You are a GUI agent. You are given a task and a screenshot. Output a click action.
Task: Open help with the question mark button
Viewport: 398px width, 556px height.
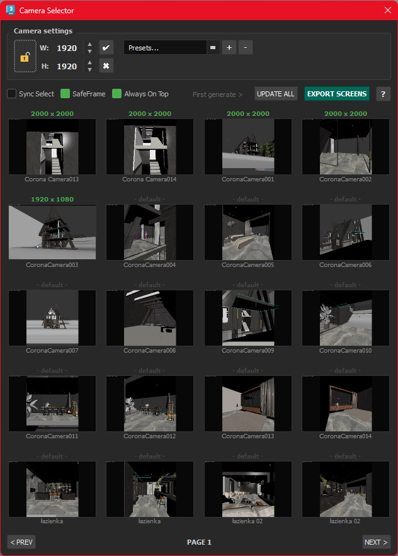383,94
